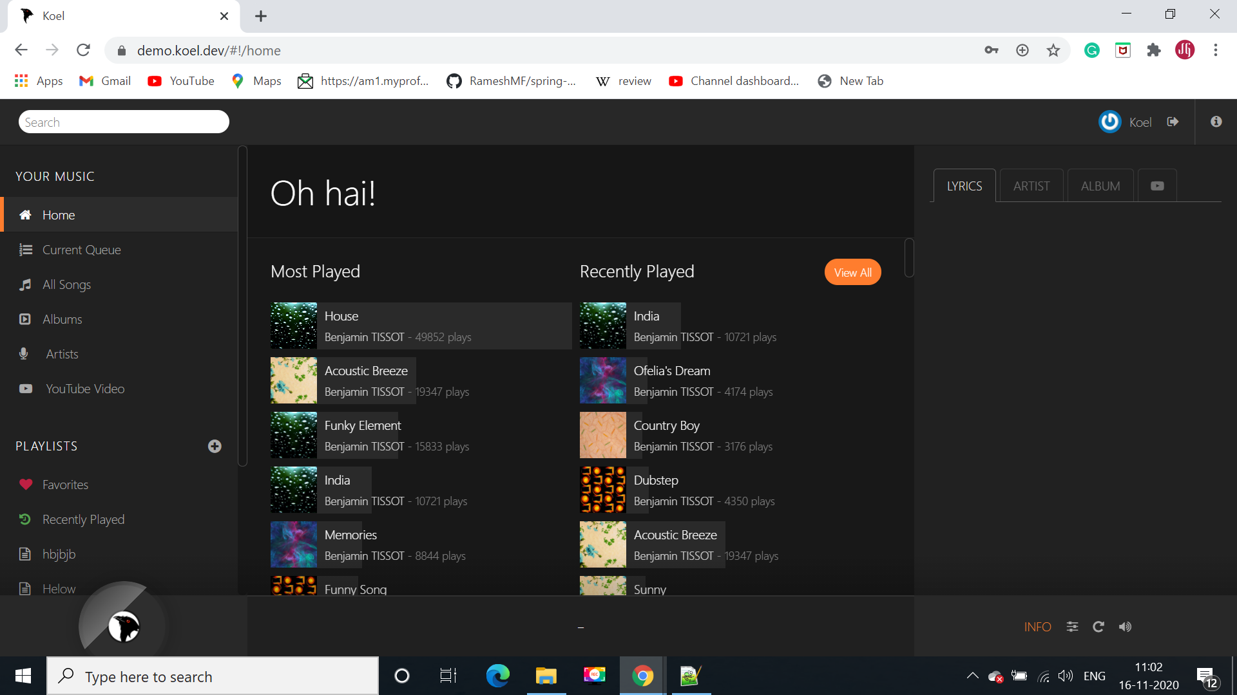Open Chrome extensions puzzle menu
This screenshot has width=1237, height=695.
[x=1153, y=50]
